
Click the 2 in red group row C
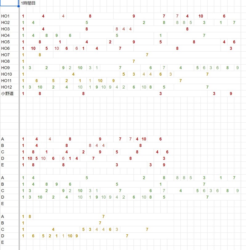click(x=83, y=152)
